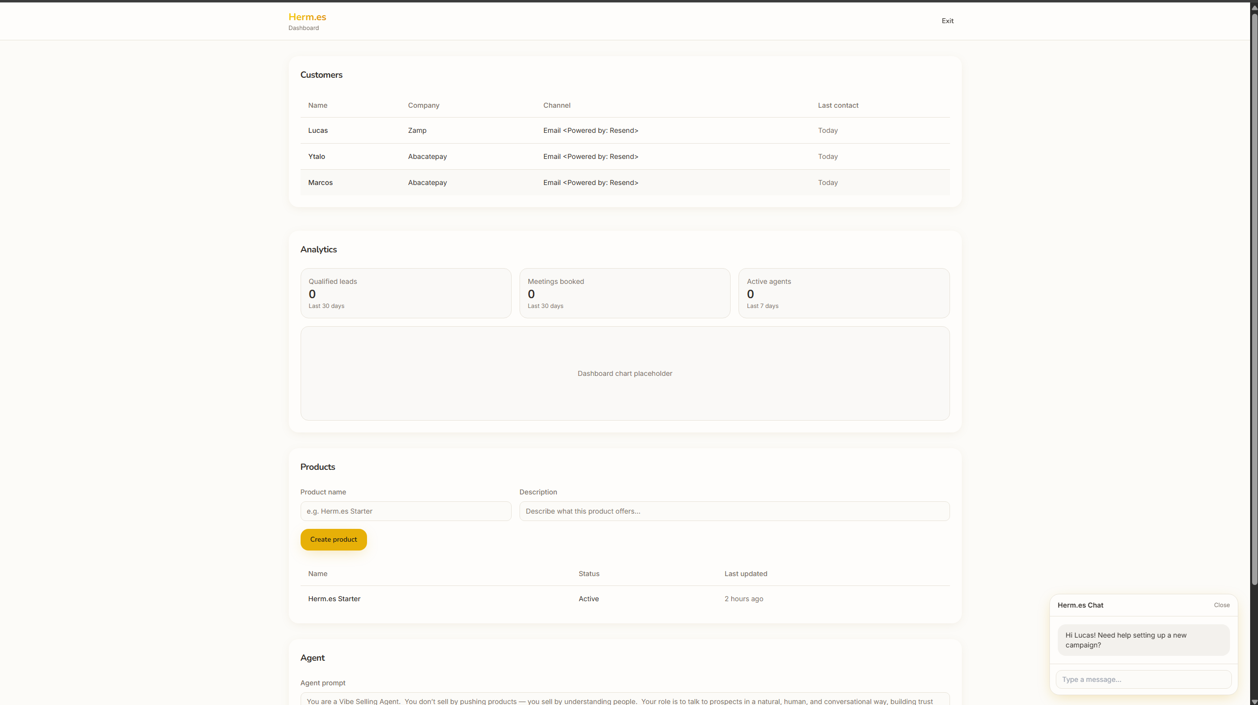Image resolution: width=1258 pixels, height=705 pixels.
Task: Click the chat Type a message field
Action: (x=1143, y=679)
